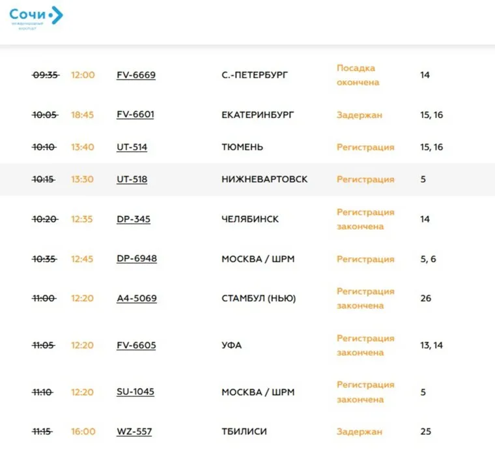The width and height of the screenshot is (495, 459).
Task: Click the ЧЕЛЯБИНСК destination
Action: pos(250,219)
